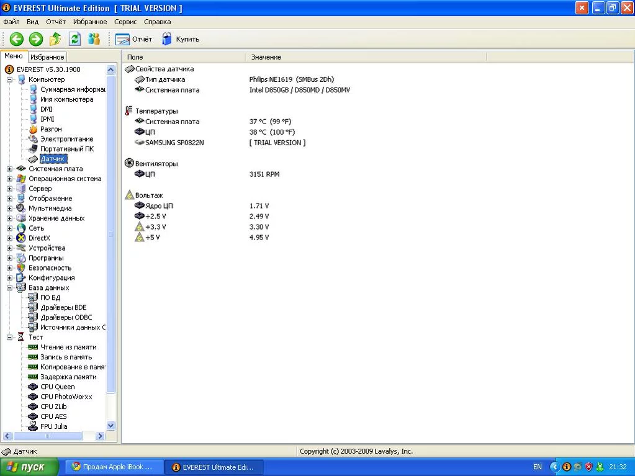Expand the Хранение данных node

coord(10,218)
